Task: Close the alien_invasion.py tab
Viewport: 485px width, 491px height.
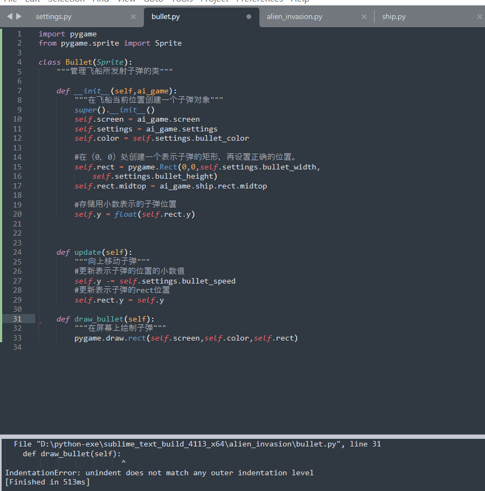Action: [x=364, y=17]
